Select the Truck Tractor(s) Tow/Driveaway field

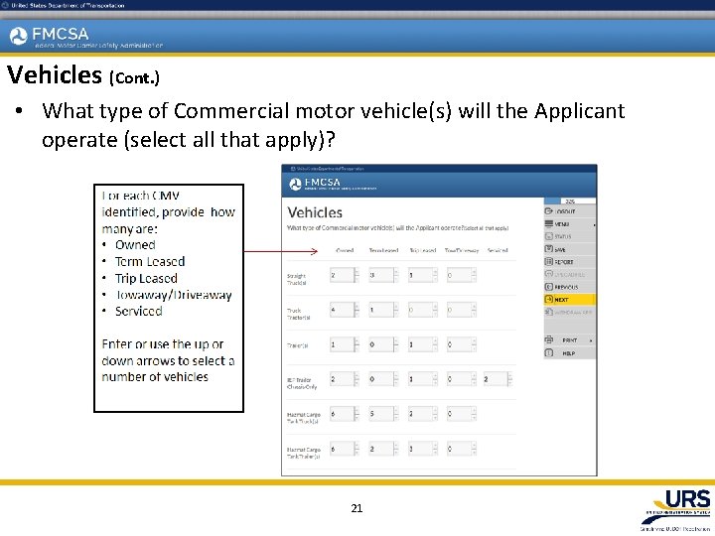click(462, 310)
